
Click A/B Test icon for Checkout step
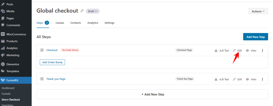pos(216,51)
